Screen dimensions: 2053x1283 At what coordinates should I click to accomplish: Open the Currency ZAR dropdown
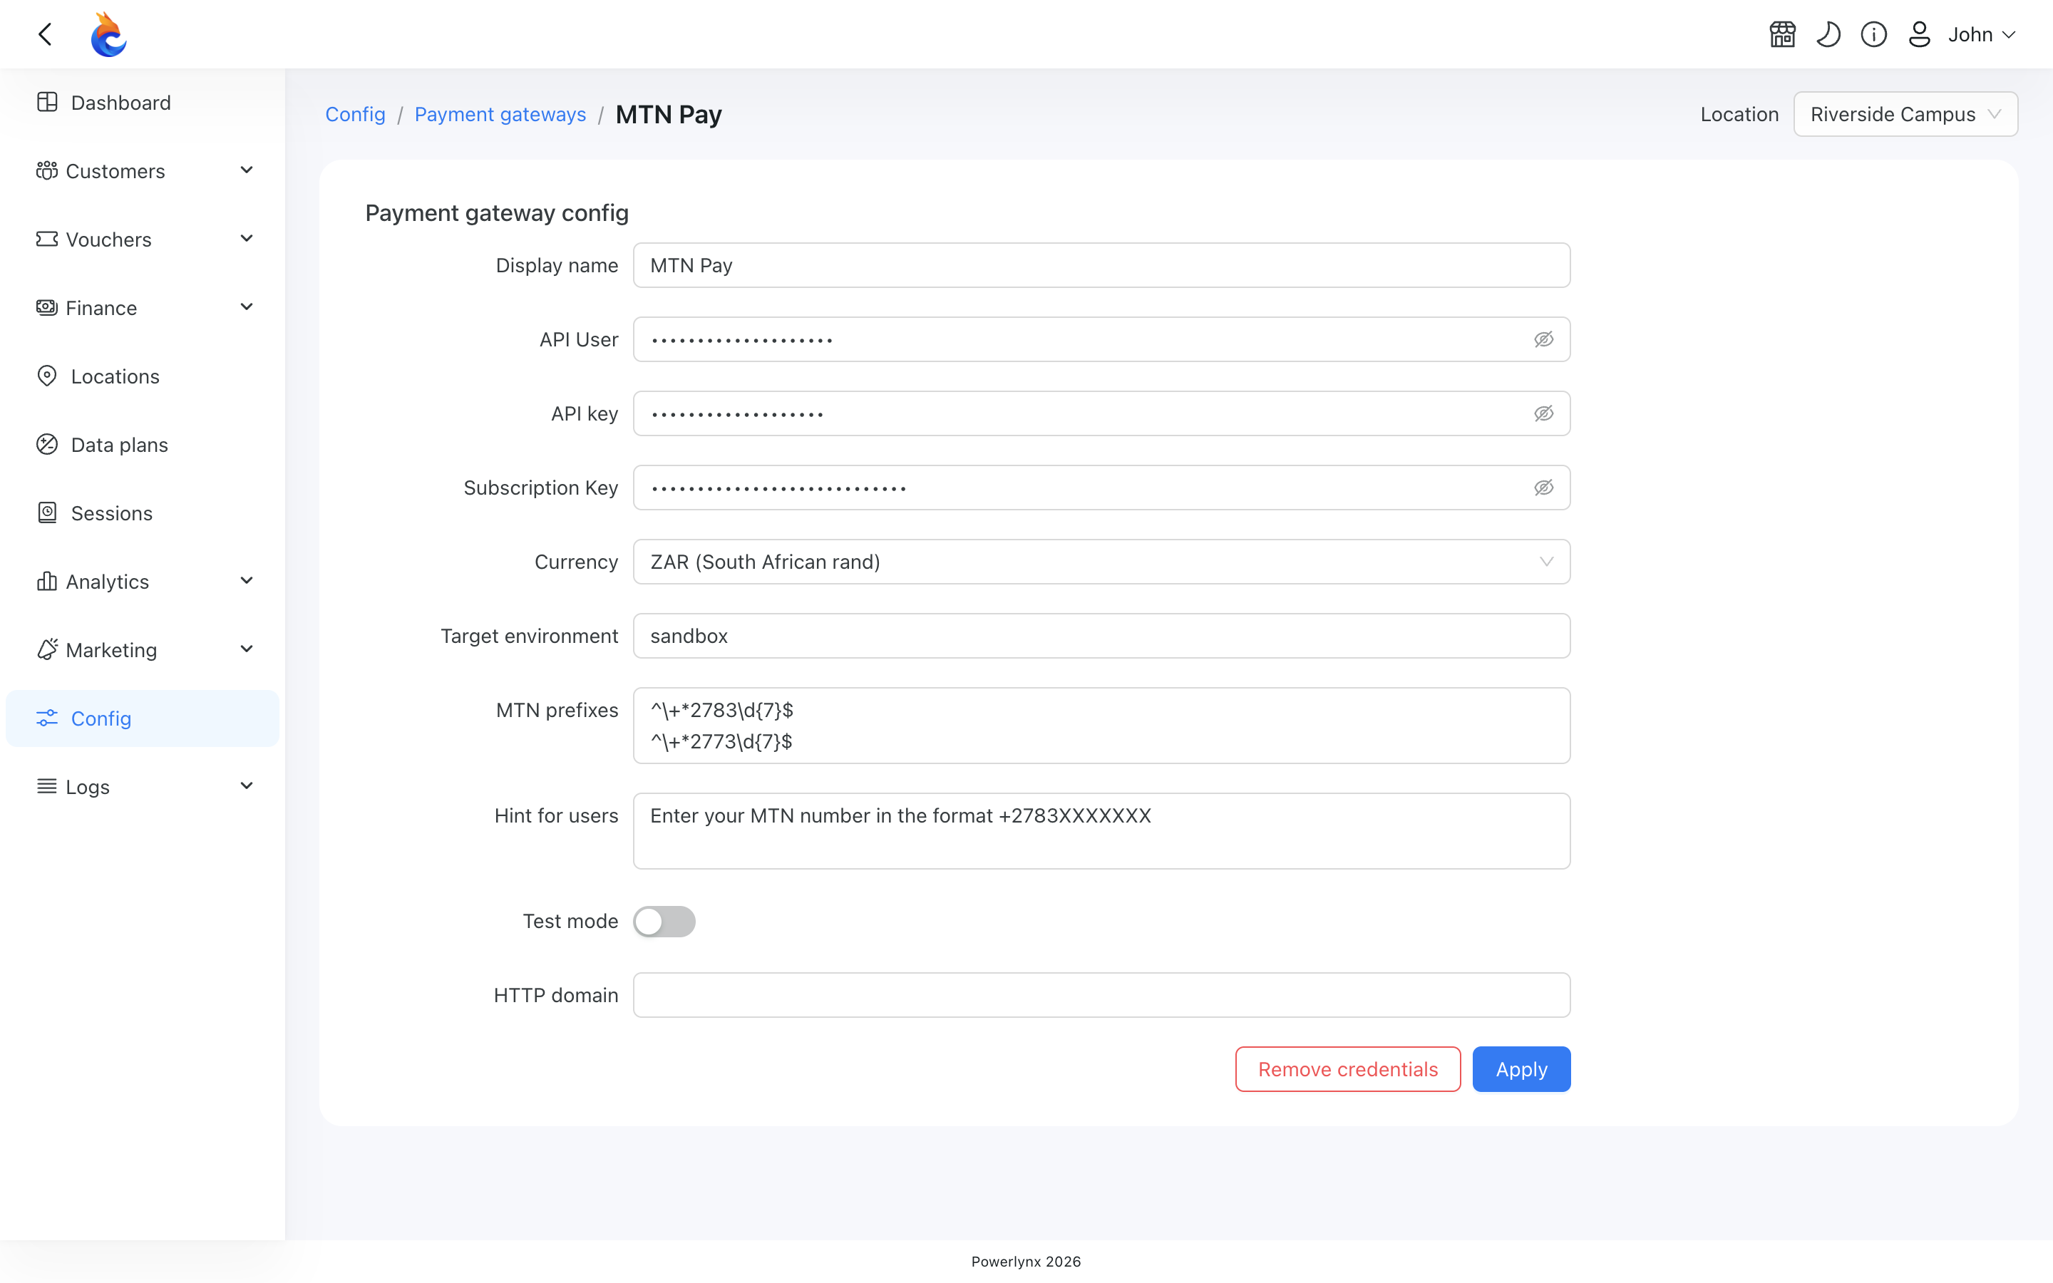click(x=1101, y=562)
